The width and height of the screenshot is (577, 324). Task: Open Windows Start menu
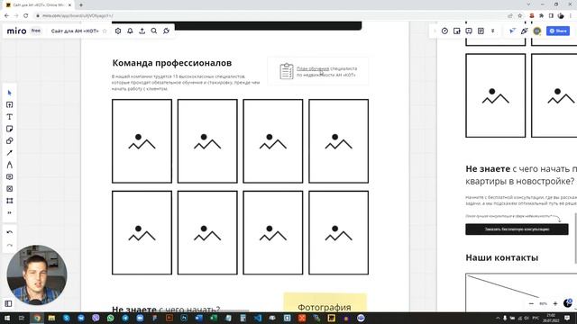pos(6,318)
